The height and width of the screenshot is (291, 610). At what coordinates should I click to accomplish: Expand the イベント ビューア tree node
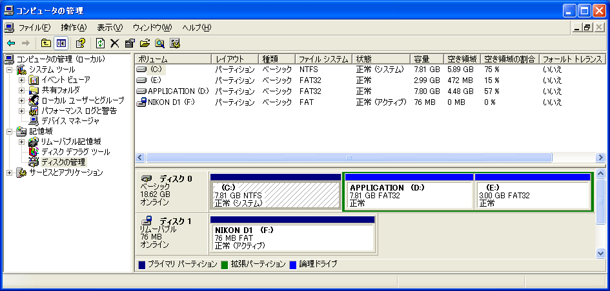click(x=22, y=80)
